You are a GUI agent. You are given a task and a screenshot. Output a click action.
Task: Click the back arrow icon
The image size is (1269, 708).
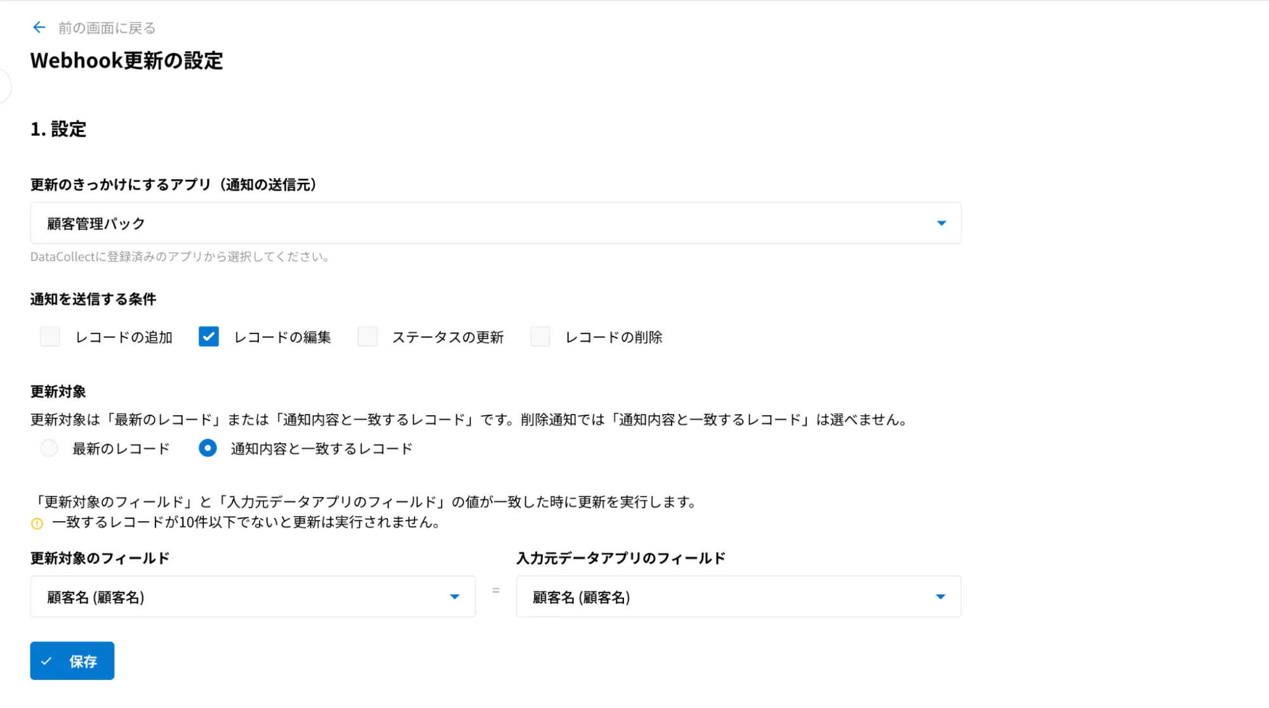[39, 27]
